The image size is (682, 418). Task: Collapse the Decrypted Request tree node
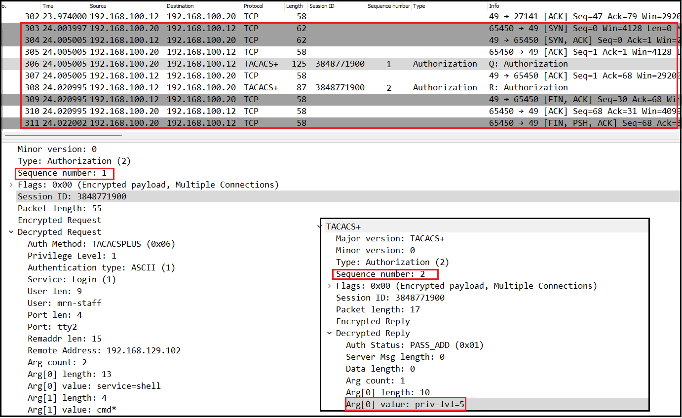click(11, 232)
